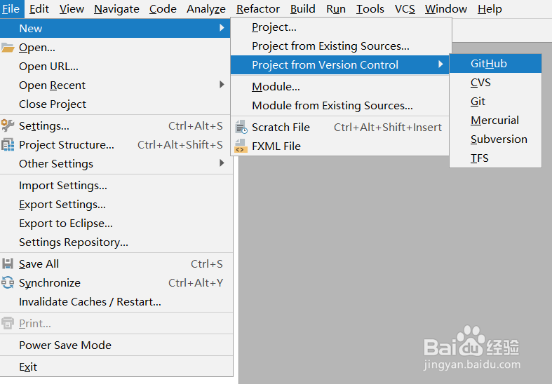This screenshot has height=384, width=552.
Task: Click the Open folder icon
Action: coord(8,48)
